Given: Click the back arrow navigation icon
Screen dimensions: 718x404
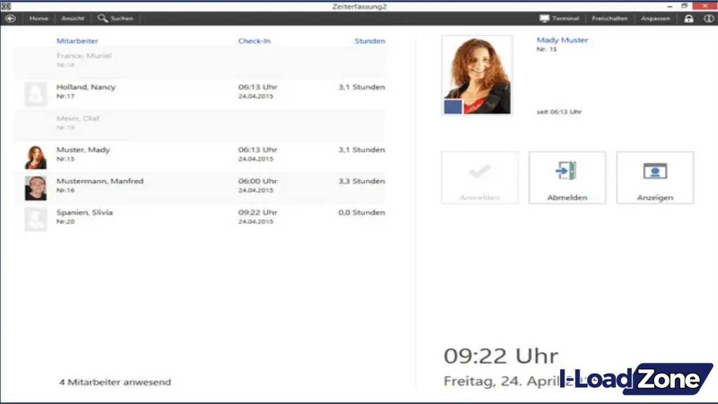Looking at the screenshot, I should click(x=10, y=18).
